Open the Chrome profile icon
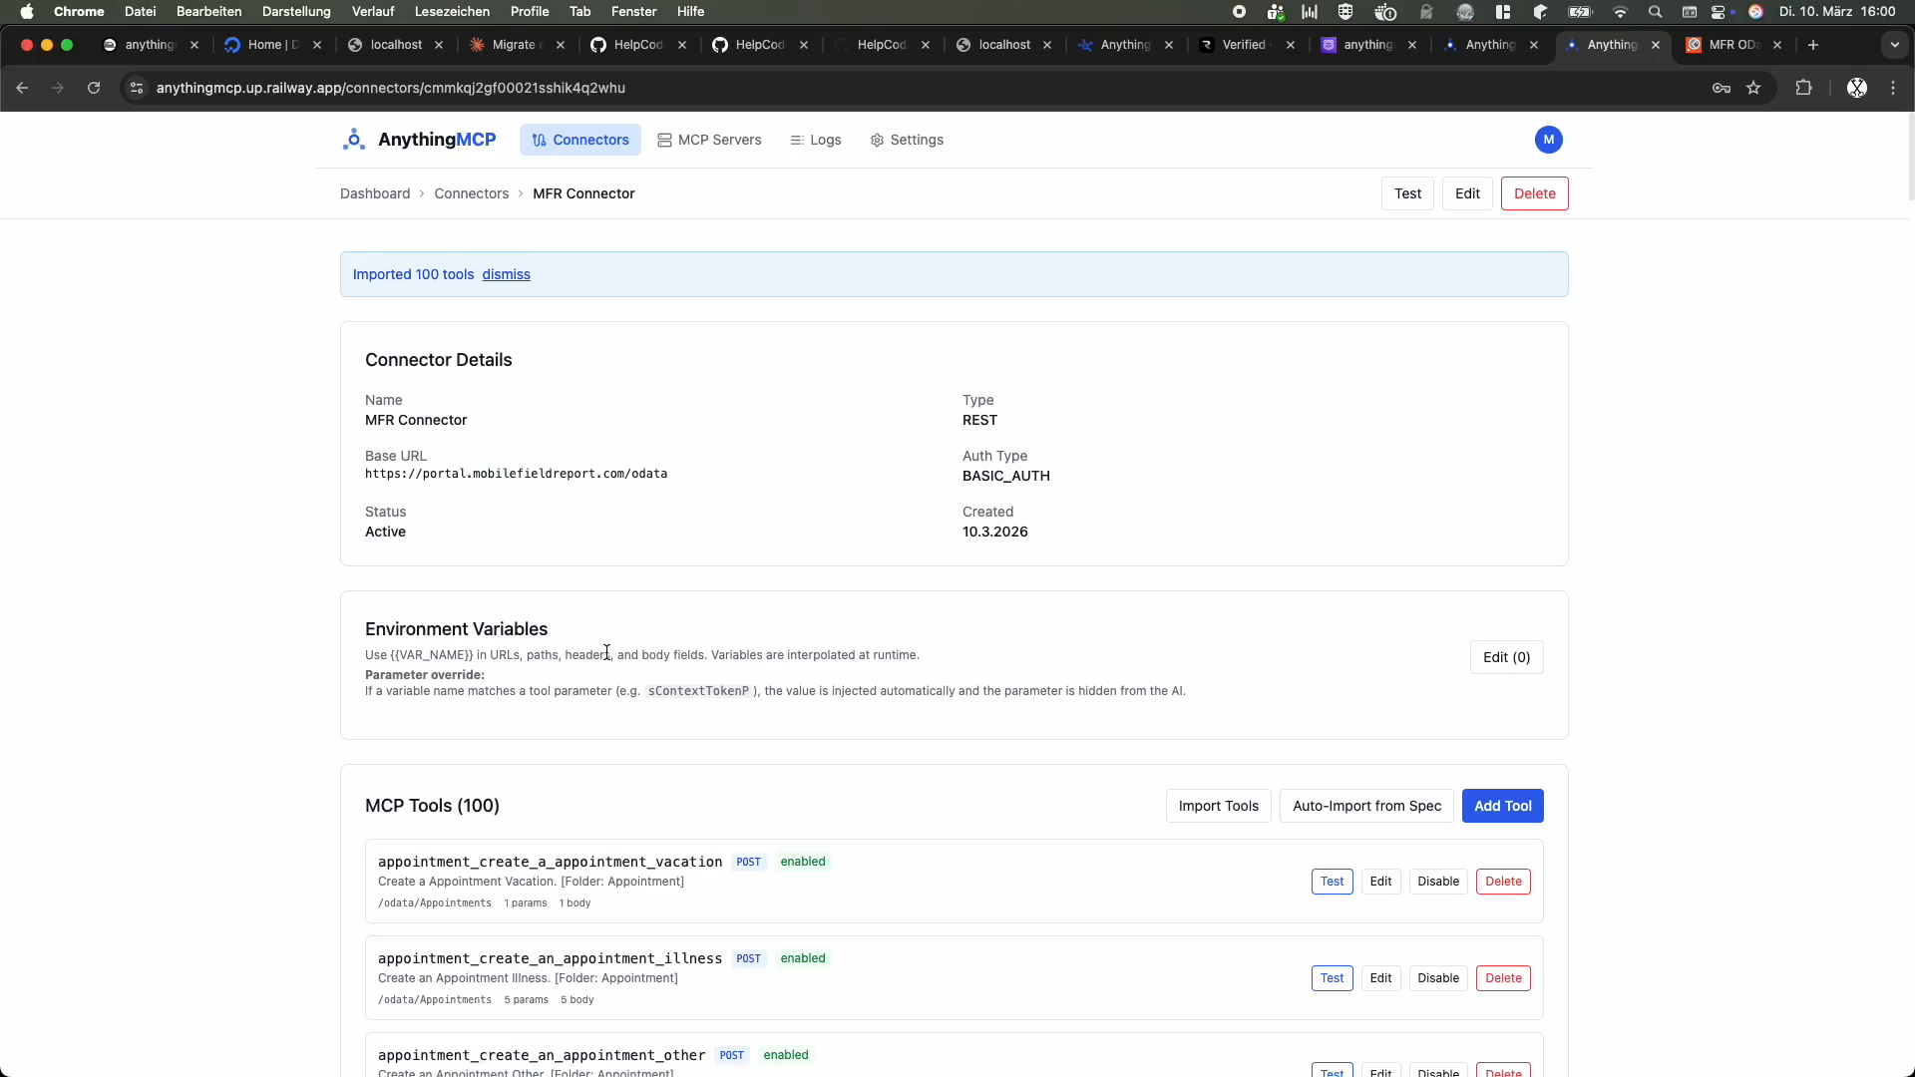This screenshot has height=1077, width=1915. tap(1856, 88)
